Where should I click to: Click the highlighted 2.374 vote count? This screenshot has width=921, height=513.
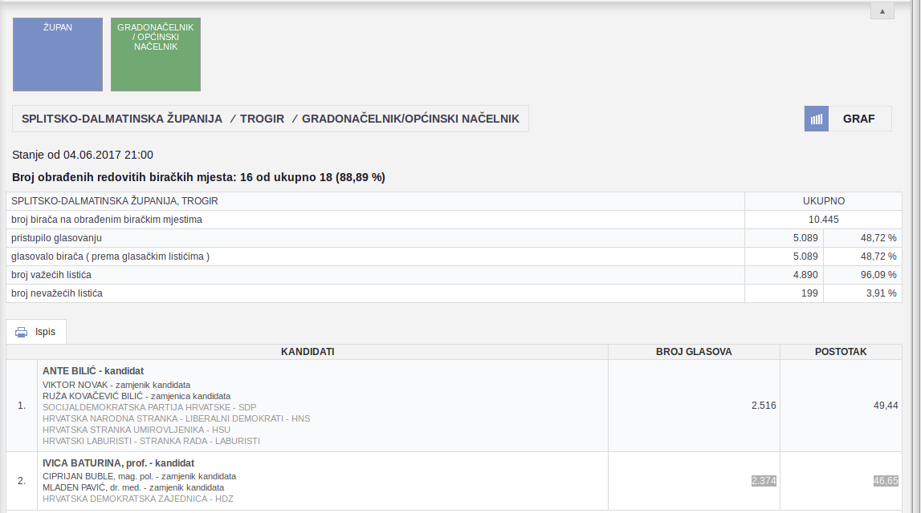(764, 481)
